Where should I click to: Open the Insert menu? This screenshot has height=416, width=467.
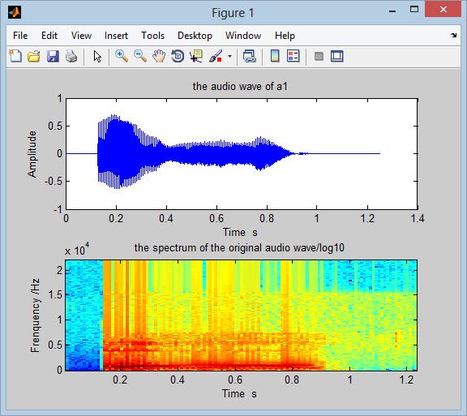pyautogui.click(x=116, y=36)
